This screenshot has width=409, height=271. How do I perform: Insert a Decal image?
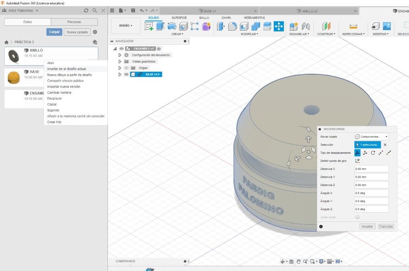387,26
